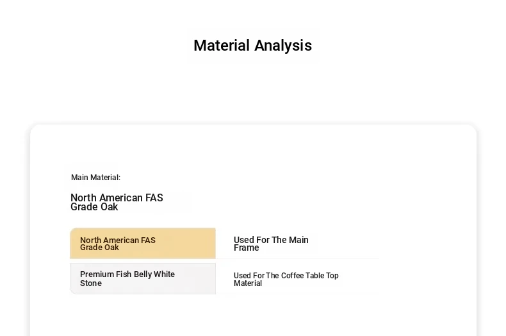Click Used For The Main text
The width and height of the screenshot is (506, 336).
(271, 240)
